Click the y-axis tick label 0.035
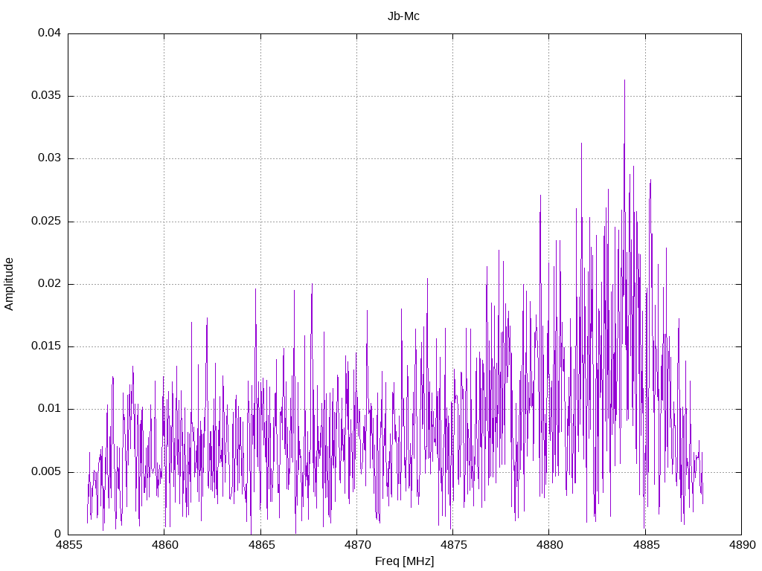 (x=46, y=96)
